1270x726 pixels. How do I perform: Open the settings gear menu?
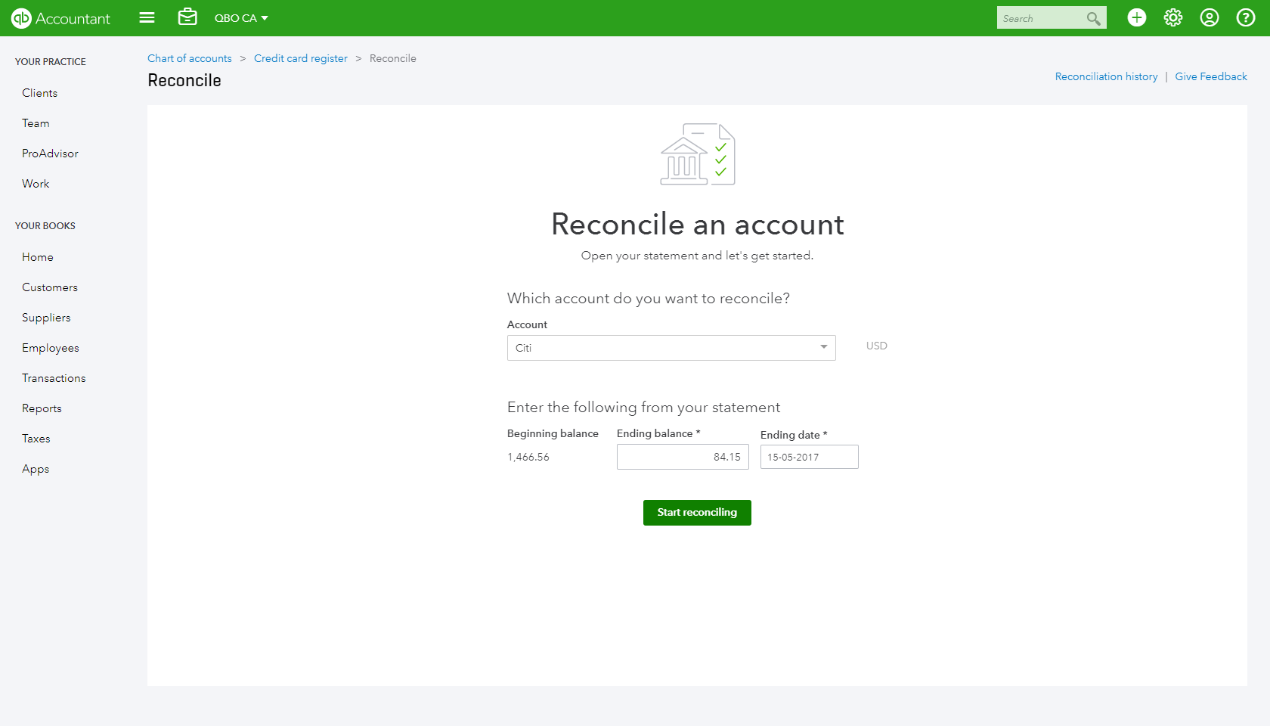1172,17
